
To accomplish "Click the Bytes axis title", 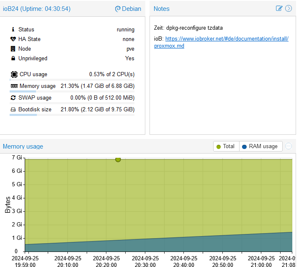I will (8, 205).
